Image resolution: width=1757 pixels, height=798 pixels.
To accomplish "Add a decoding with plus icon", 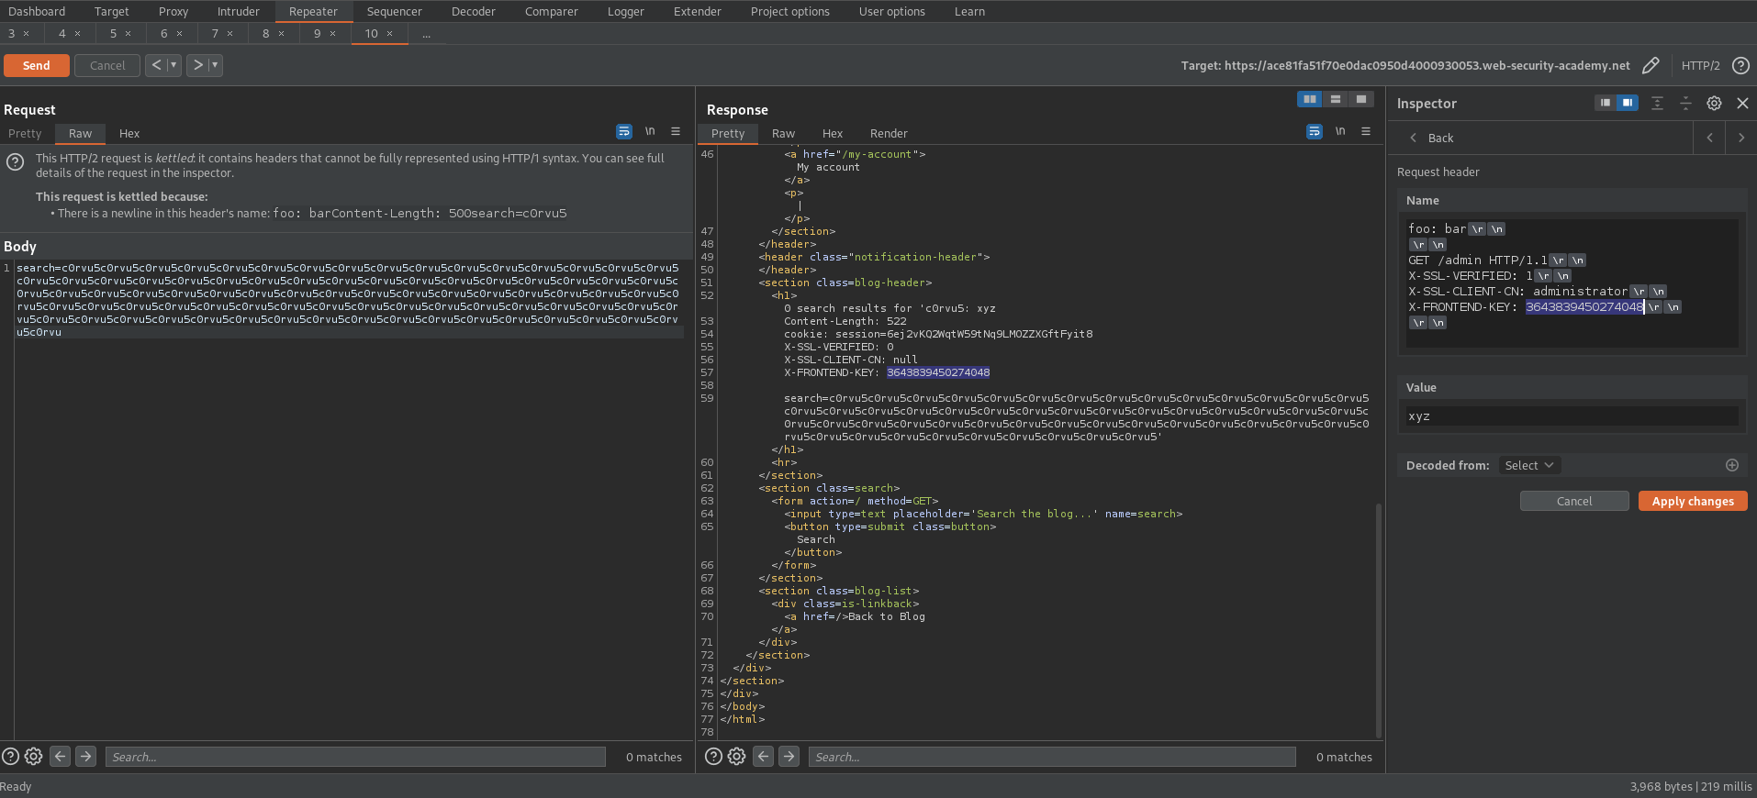I will point(1732,465).
